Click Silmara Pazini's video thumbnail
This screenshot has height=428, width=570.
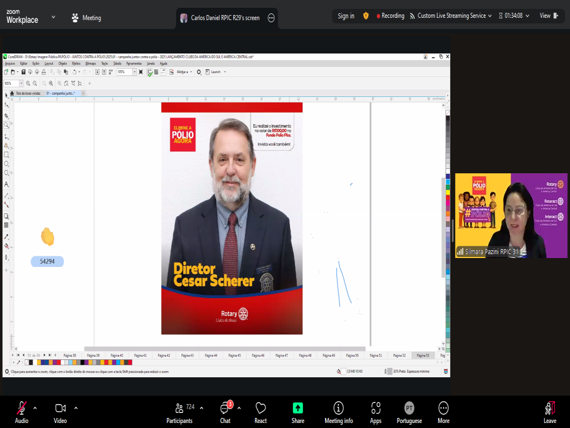click(503, 216)
